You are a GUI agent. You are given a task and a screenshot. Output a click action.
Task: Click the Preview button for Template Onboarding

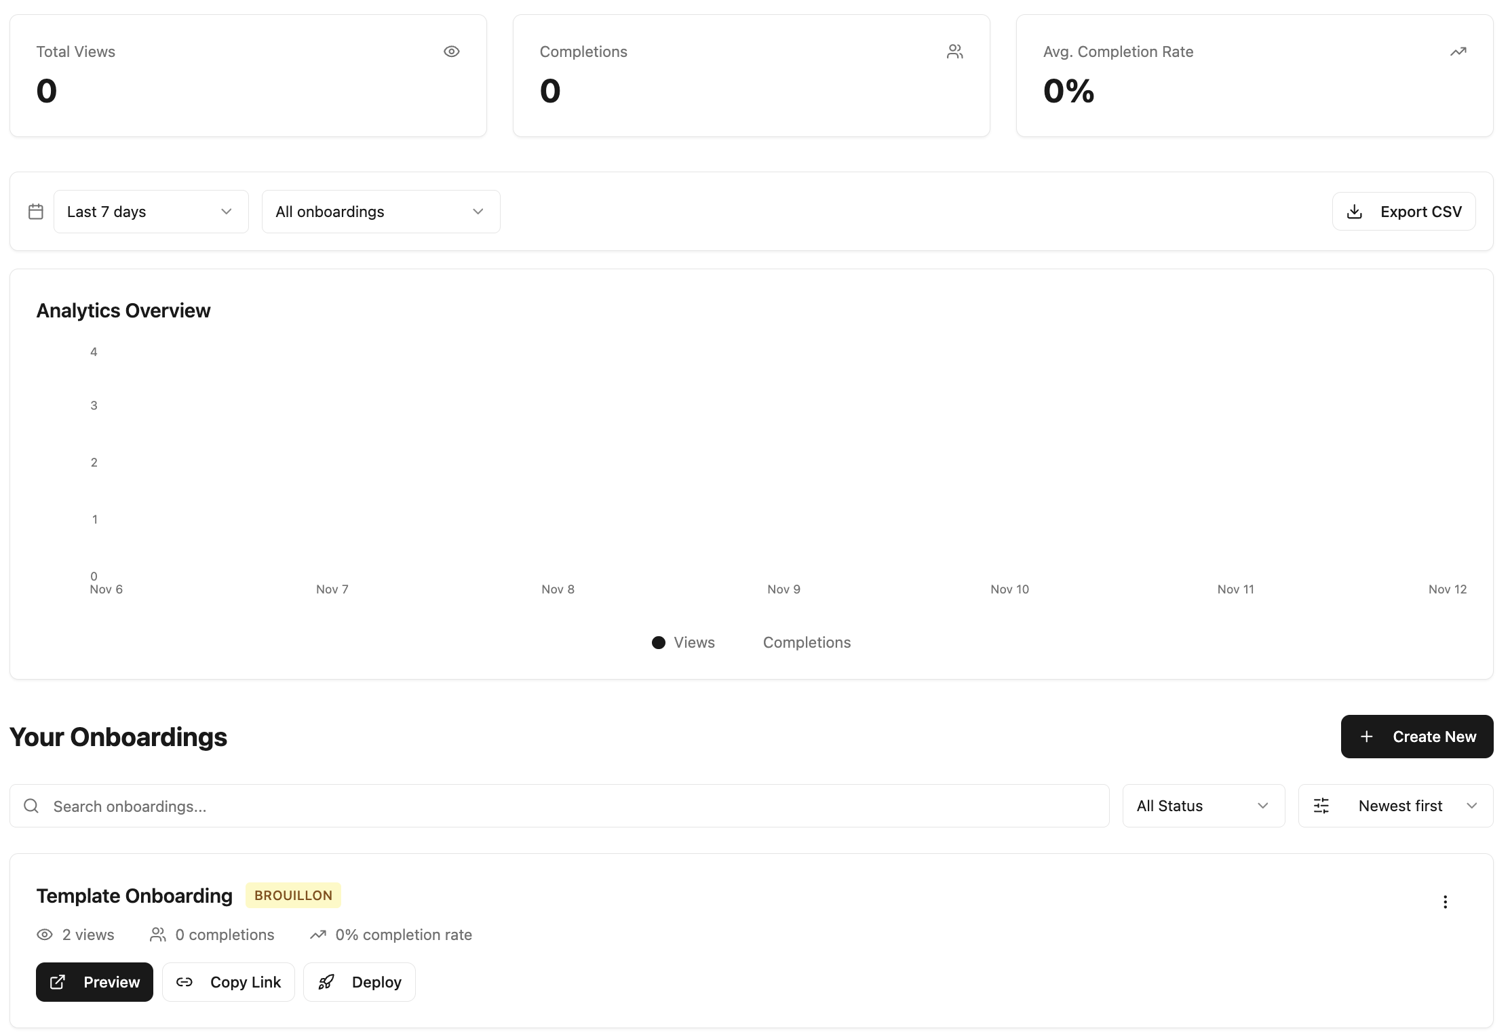coord(94,981)
